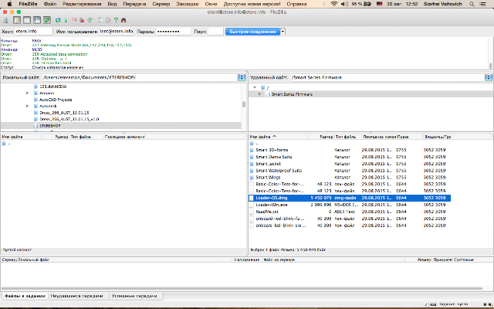This screenshot has width=494, height=309.
Task: Open the Файл menu
Action: (50, 4)
